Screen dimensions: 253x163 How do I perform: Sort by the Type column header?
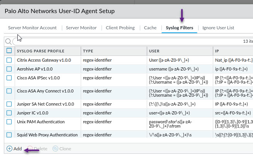click(88, 51)
